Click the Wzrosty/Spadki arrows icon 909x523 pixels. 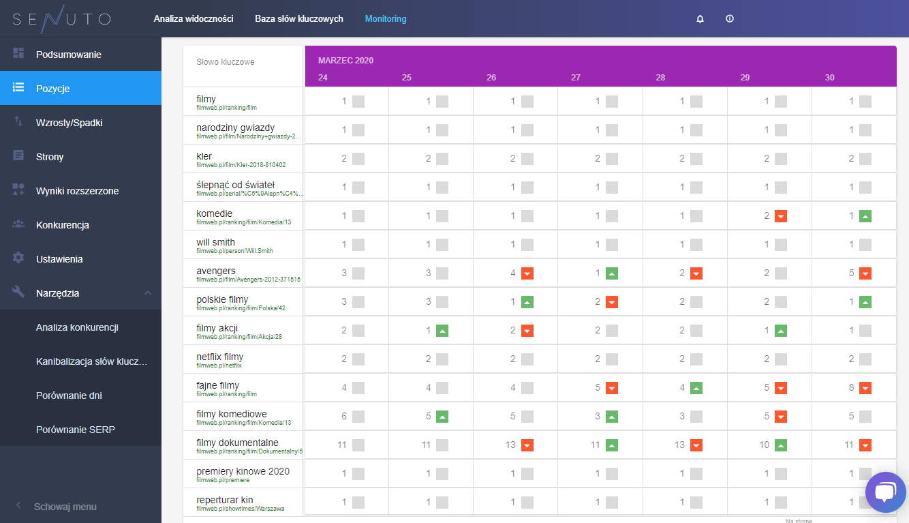[x=18, y=122]
